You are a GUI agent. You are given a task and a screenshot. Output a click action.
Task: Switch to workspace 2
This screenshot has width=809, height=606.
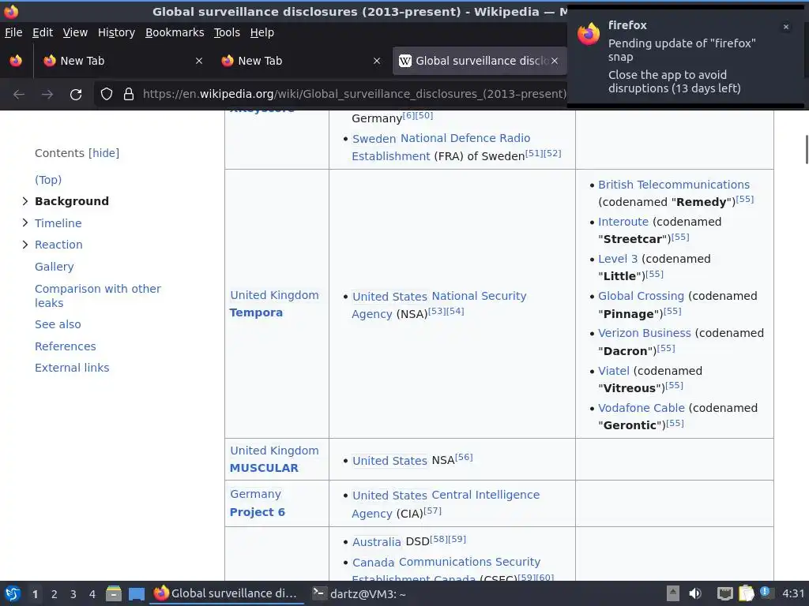pos(55,594)
